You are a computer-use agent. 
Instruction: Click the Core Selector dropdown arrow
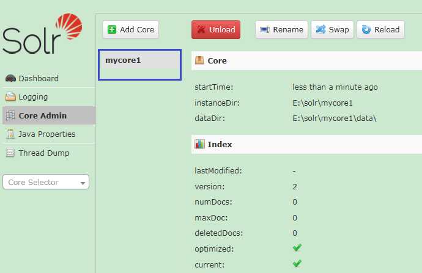[x=83, y=183]
